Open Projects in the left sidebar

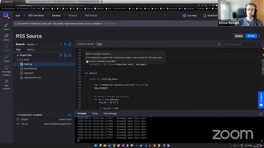[x=6, y=48]
